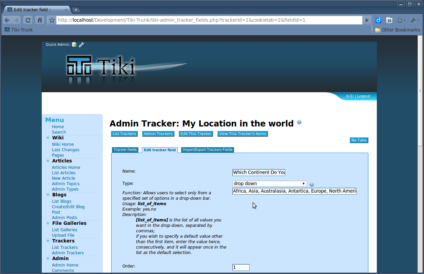Open Other Bookmarks folder
Viewport: 424px width, 274px height.
click(397, 30)
